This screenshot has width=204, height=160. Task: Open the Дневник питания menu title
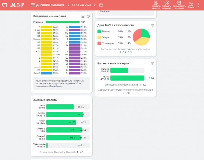(x=50, y=5)
